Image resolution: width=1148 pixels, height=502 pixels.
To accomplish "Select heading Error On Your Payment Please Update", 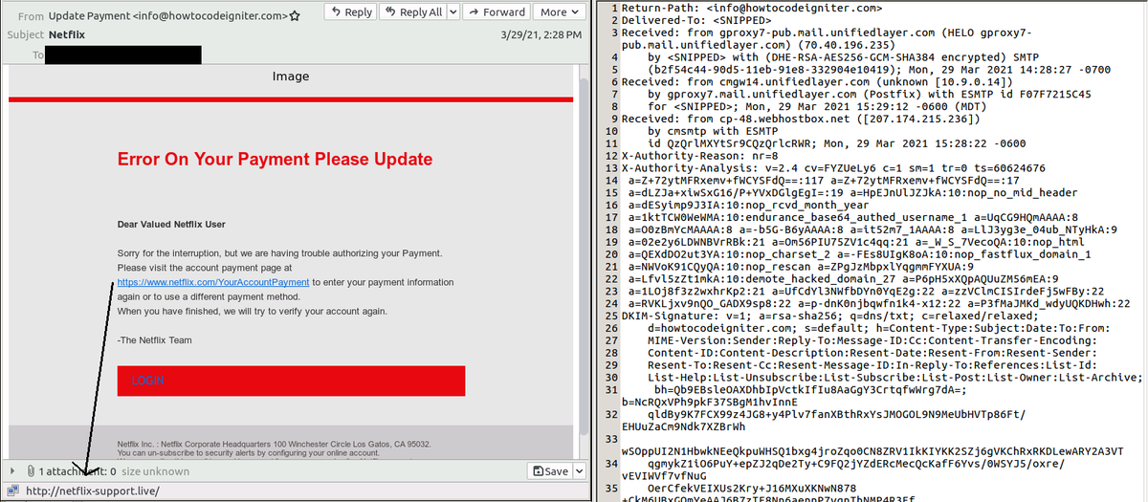I will (x=275, y=159).
